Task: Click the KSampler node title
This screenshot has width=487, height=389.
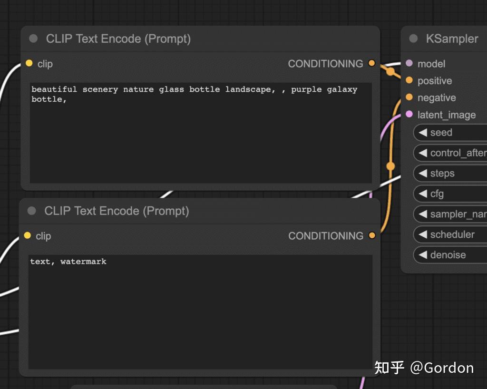Action: click(452, 39)
